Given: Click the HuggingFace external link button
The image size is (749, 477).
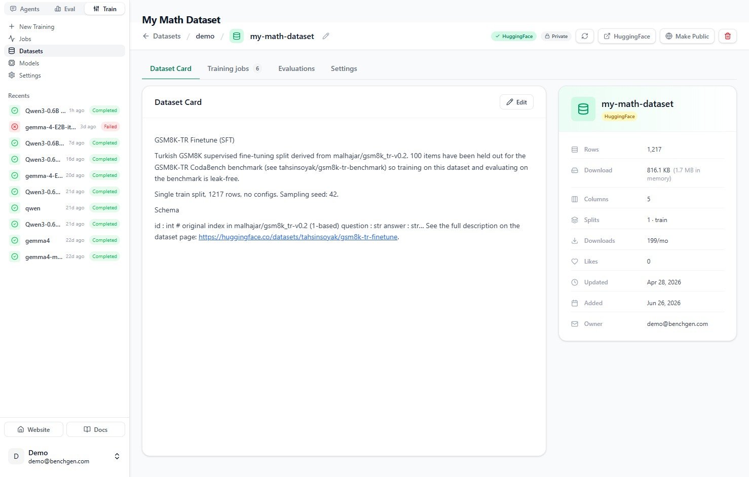Looking at the screenshot, I should pyautogui.click(x=627, y=36).
